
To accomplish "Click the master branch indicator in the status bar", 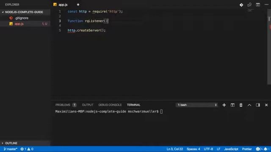I will (10, 149).
